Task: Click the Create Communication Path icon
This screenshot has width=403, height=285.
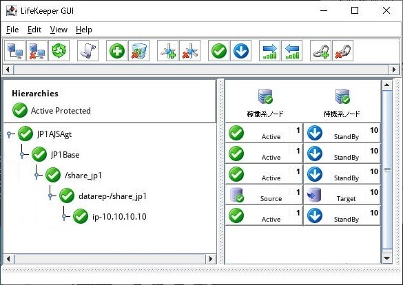Action: point(167,50)
